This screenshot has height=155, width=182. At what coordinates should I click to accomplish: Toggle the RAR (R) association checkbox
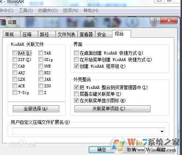tap(15, 53)
